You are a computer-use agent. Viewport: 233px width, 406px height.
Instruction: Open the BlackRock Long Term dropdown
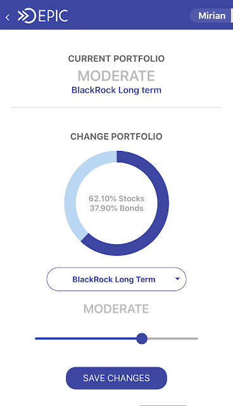[116, 279]
